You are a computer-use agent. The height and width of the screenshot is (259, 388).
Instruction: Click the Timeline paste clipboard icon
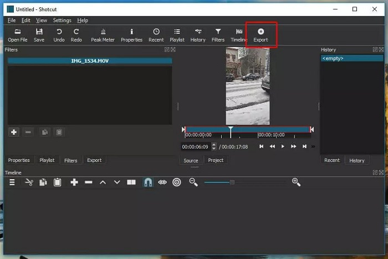coord(57,182)
